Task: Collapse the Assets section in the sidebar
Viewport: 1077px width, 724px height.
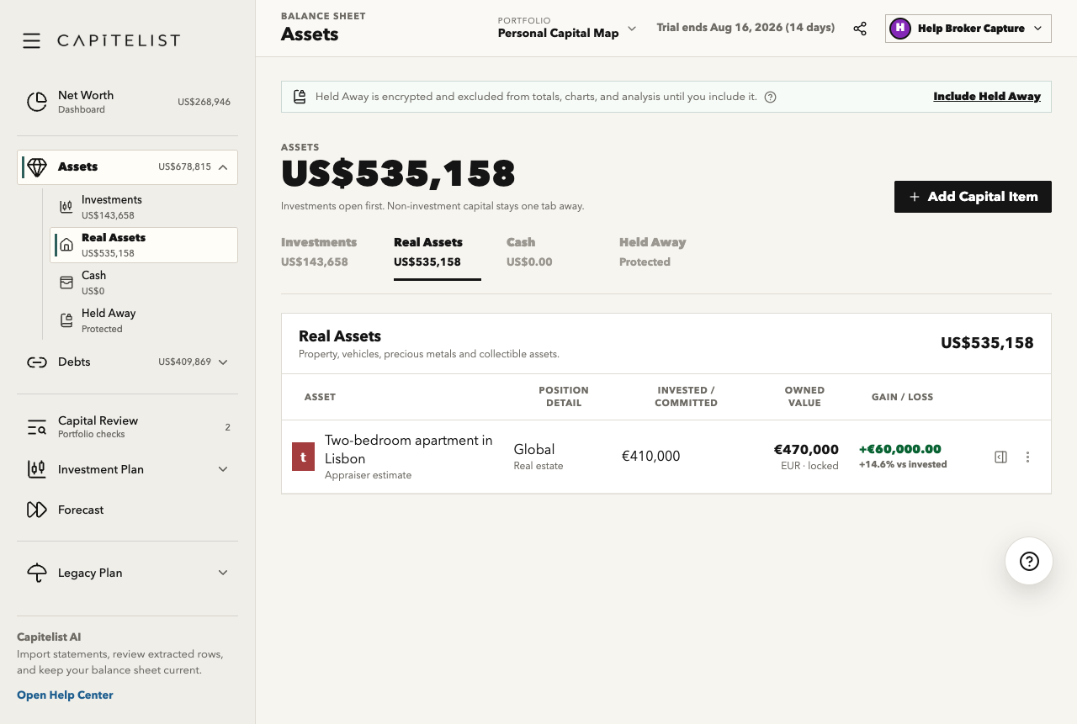Action: [223, 167]
